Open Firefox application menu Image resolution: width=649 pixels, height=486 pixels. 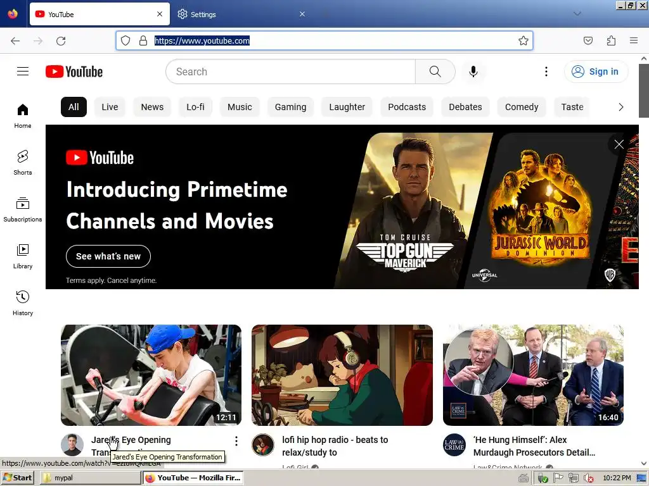coord(634,40)
